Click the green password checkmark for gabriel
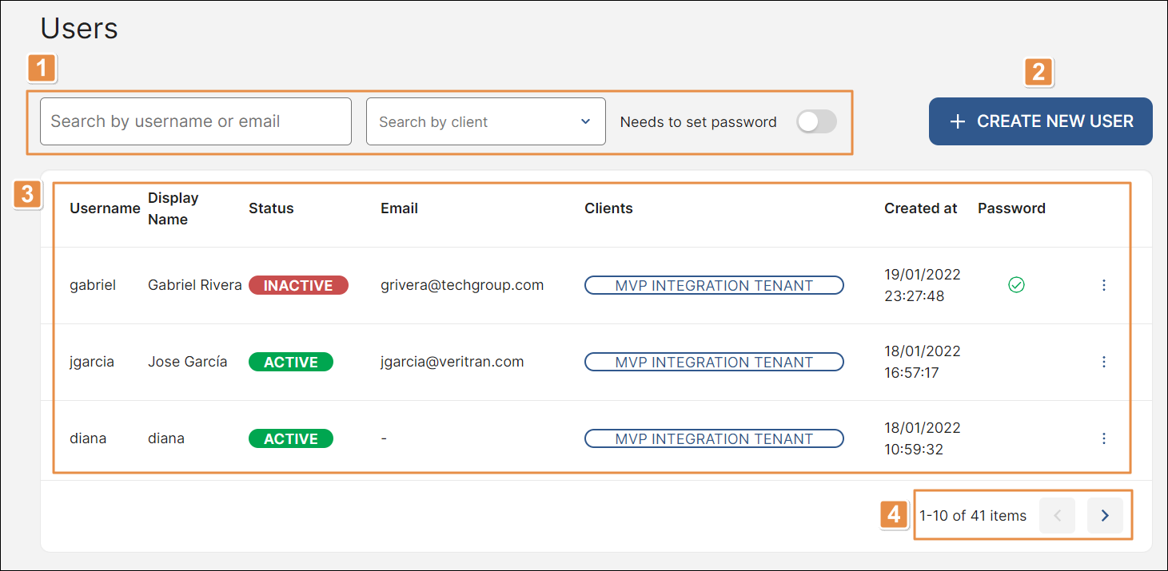Image resolution: width=1168 pixels, height=571 pixels. pyautogui.click(x=1016, y=285)
